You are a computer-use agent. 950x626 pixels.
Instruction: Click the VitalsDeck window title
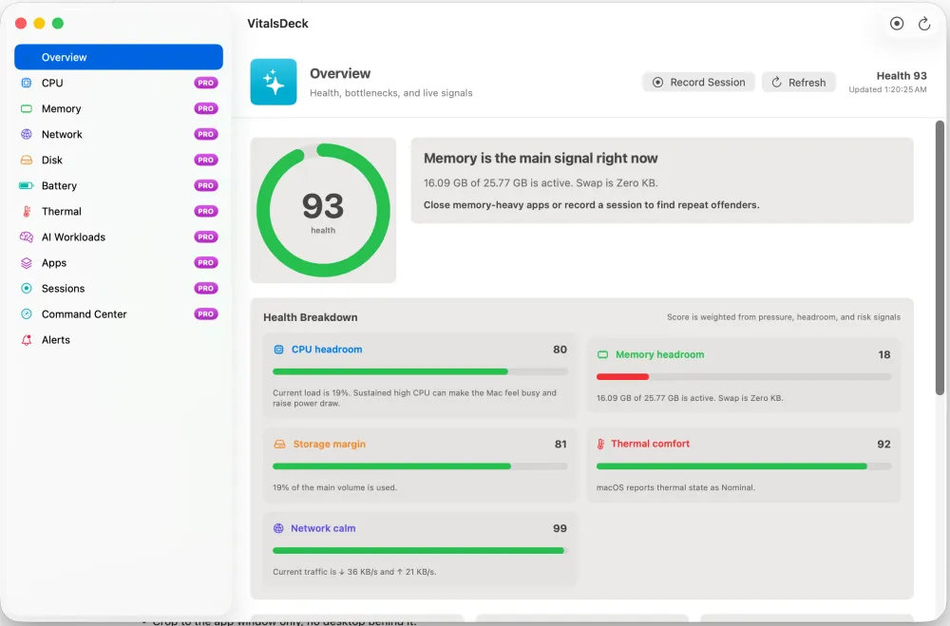277,24
